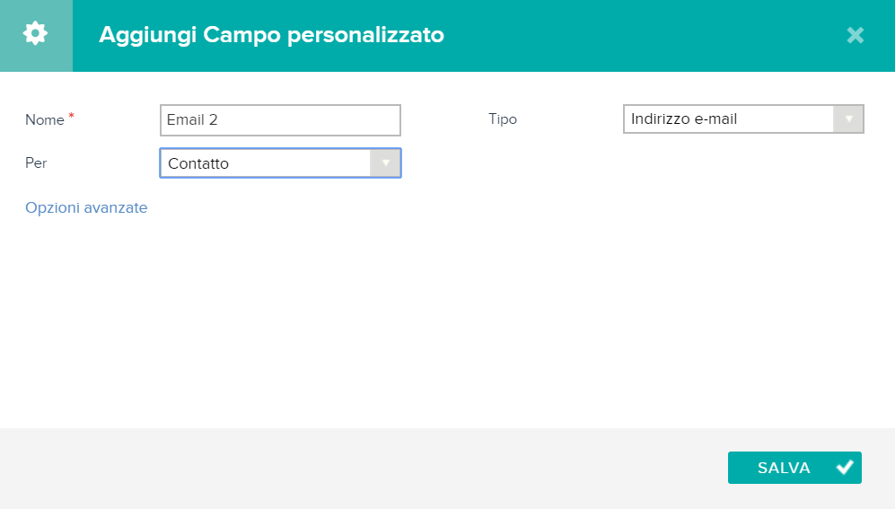895x509 pixels.
Task: Click the Tipo field label
Action: click(x=503, y=119)
